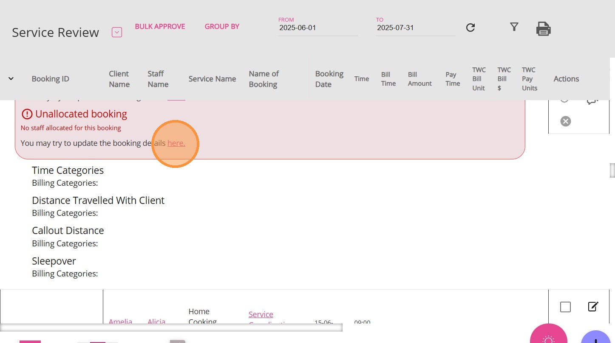615x343 pixels.
Task: Click the Home Cooking service name cell
Action: click(x=203, y=316)
